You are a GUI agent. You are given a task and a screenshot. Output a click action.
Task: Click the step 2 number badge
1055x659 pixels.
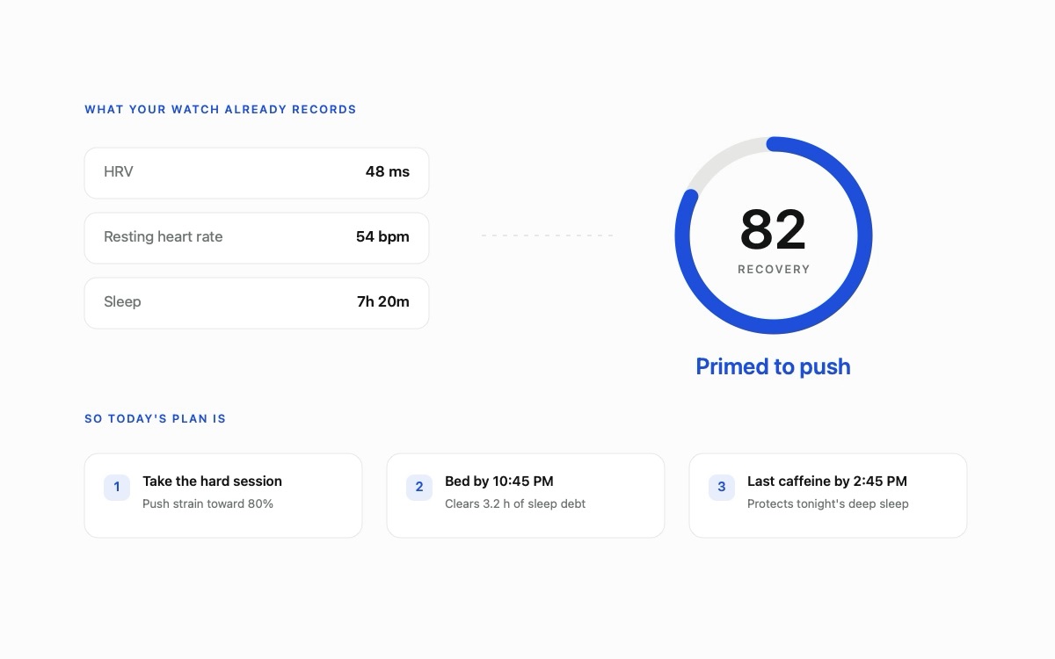coord(419,487)
